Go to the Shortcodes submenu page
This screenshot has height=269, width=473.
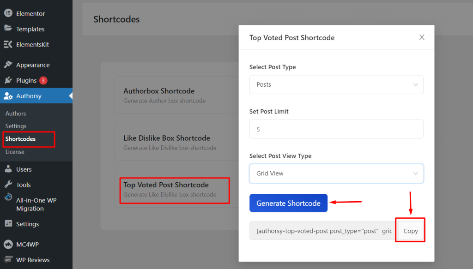click(x=20, y=139)
